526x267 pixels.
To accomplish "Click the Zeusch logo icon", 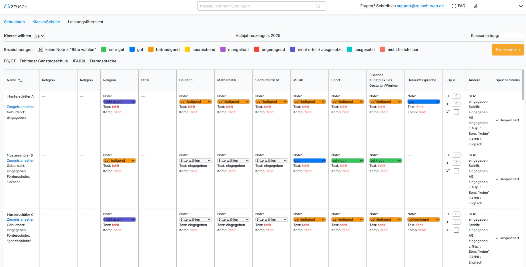I will [7, 6].
